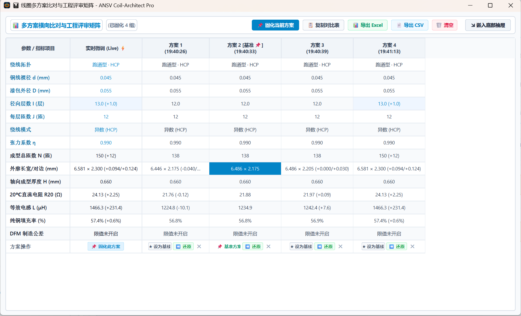
Task: Click Live total turns 150 (+12)
Action: tap(106, 156)
